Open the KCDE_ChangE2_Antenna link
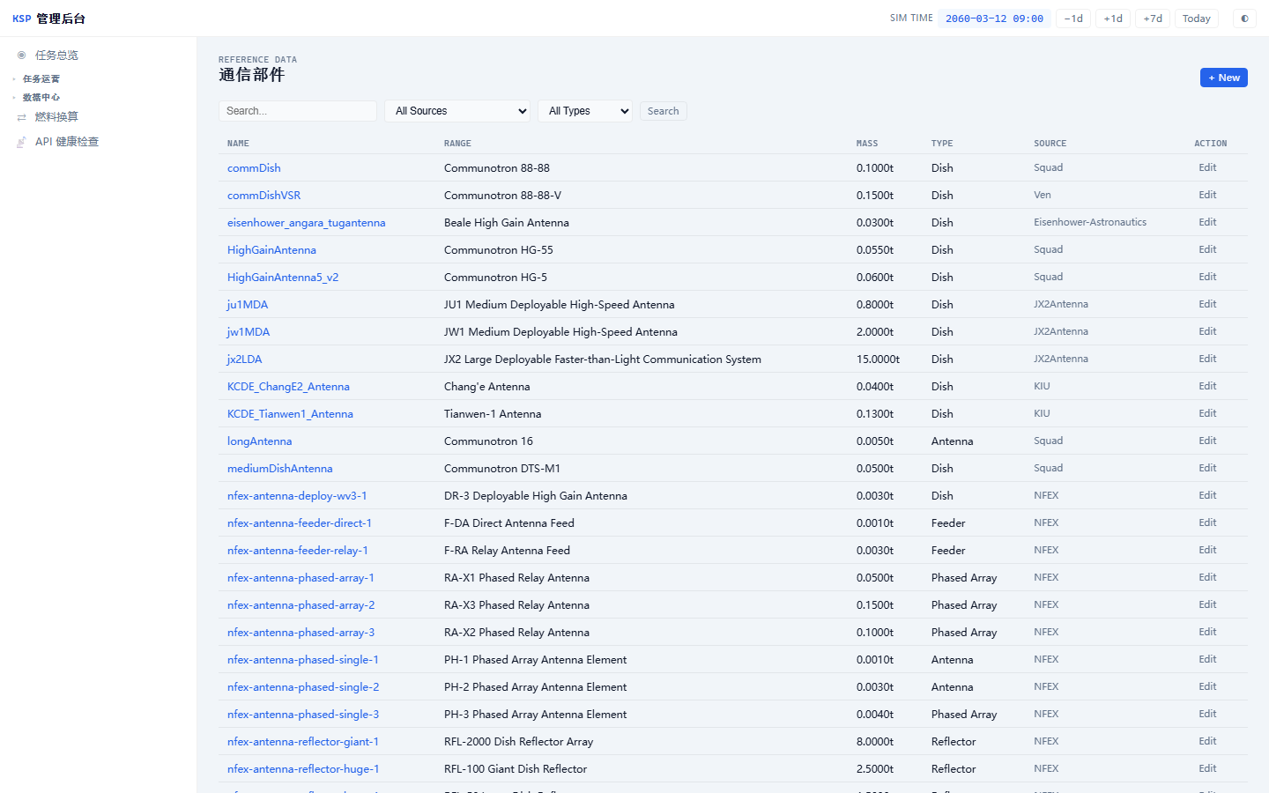The height and width of the screenshot is (793, 1269). pos(288,386)
